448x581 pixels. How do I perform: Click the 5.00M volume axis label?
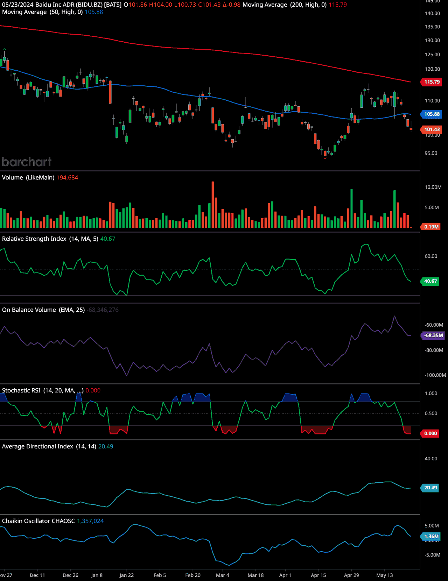tap(432, 207)
